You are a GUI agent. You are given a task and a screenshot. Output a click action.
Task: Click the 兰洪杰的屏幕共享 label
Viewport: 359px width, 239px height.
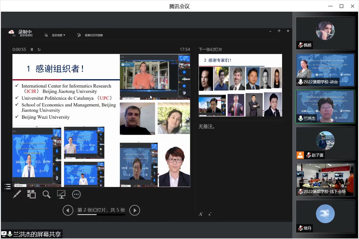(x=37, y=234)
